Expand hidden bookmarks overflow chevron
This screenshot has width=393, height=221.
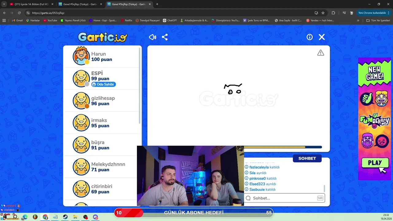coord(358,20)
